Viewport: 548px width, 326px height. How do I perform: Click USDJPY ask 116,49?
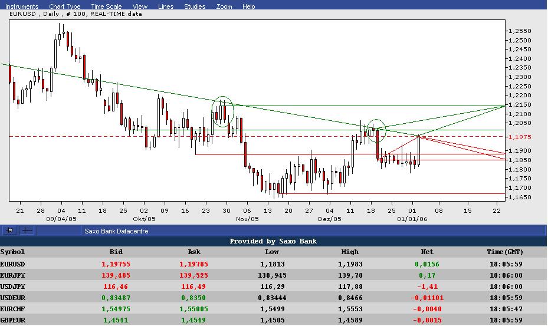click(193, 287)
